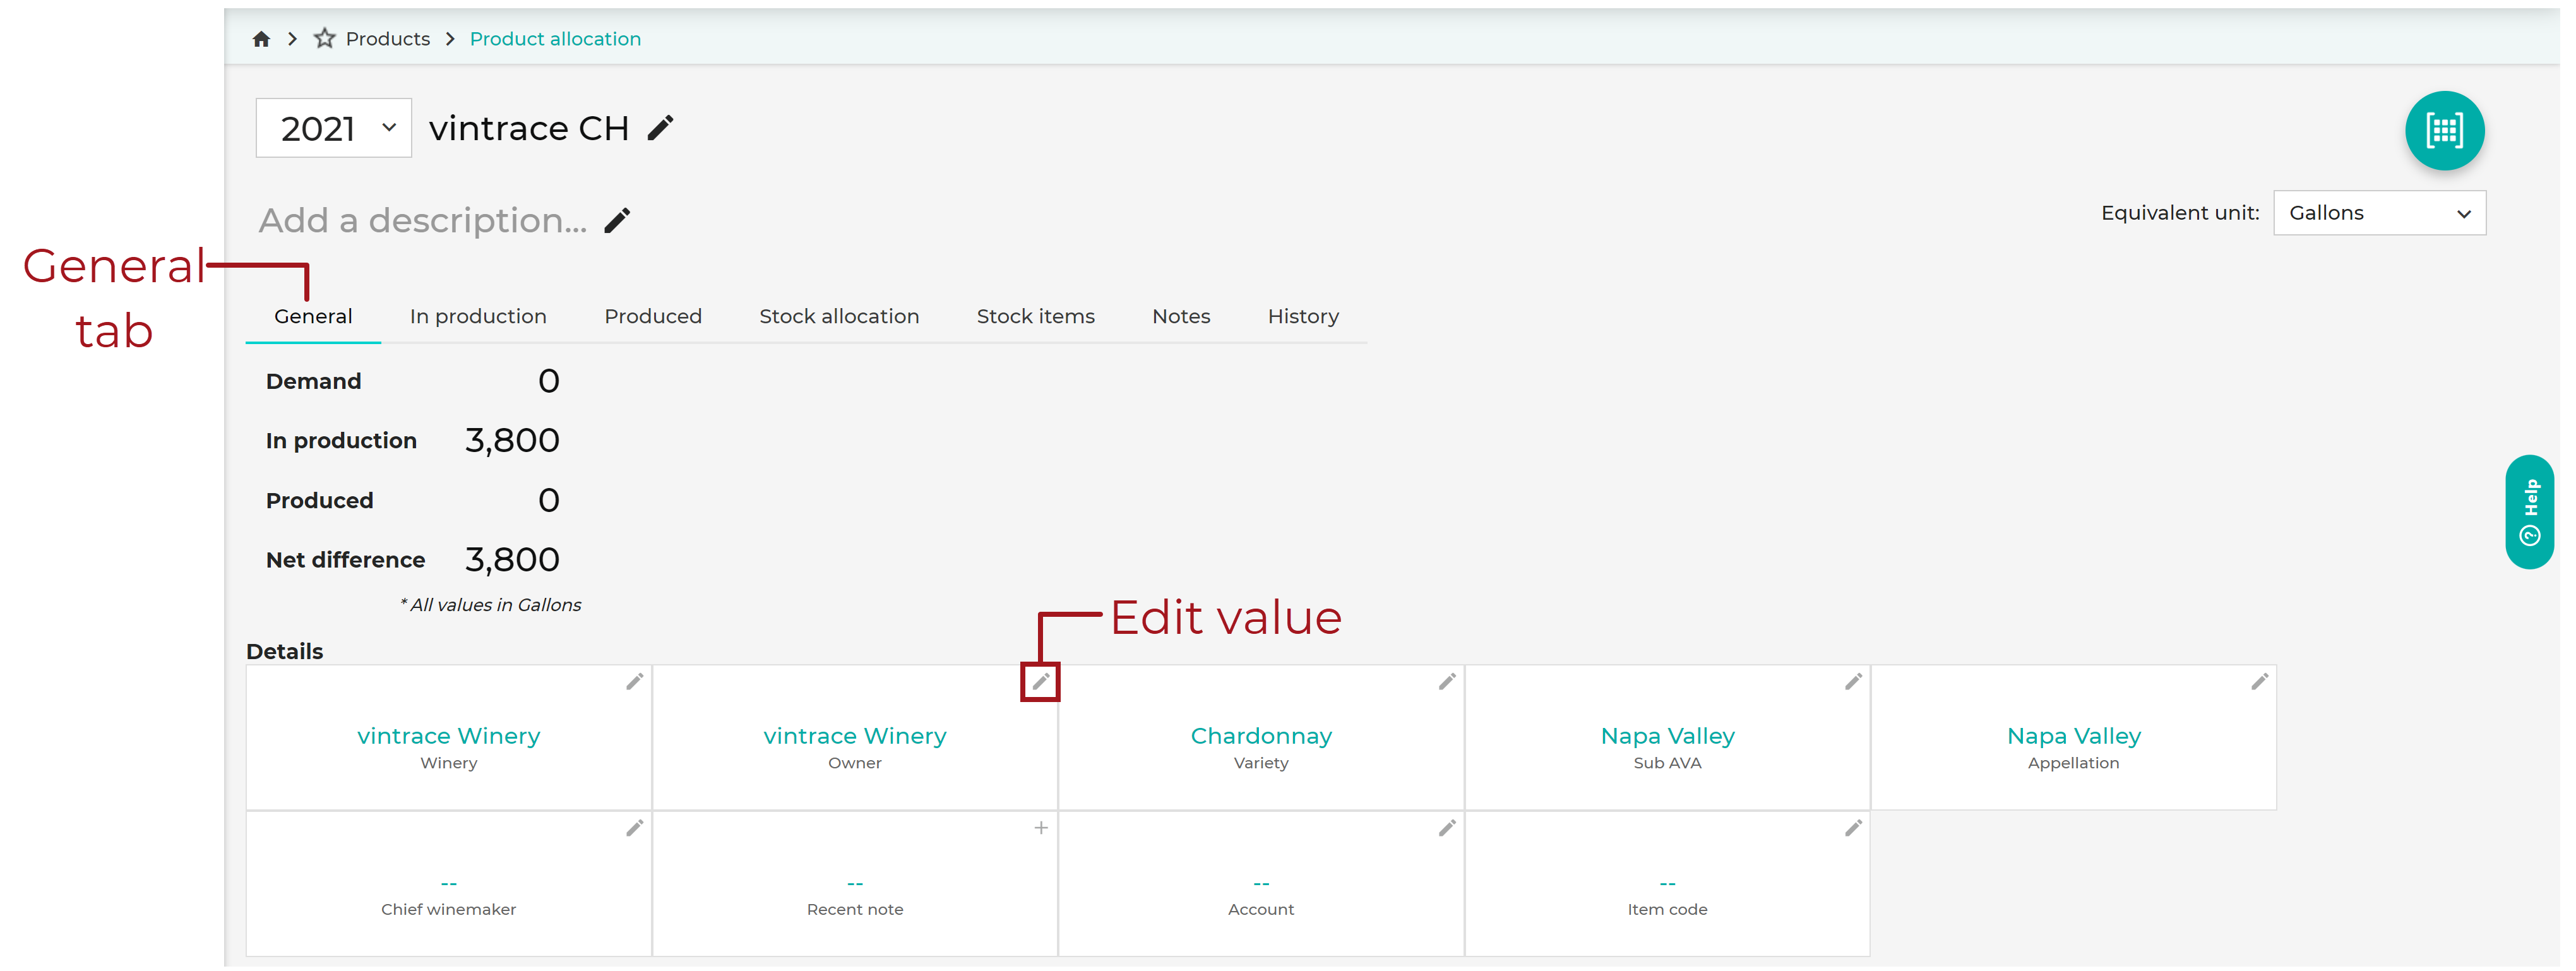This screenshot has height=971, width=2576.
Task: Edit the Chief winemaker field
Action: click(x=636, y=828)
